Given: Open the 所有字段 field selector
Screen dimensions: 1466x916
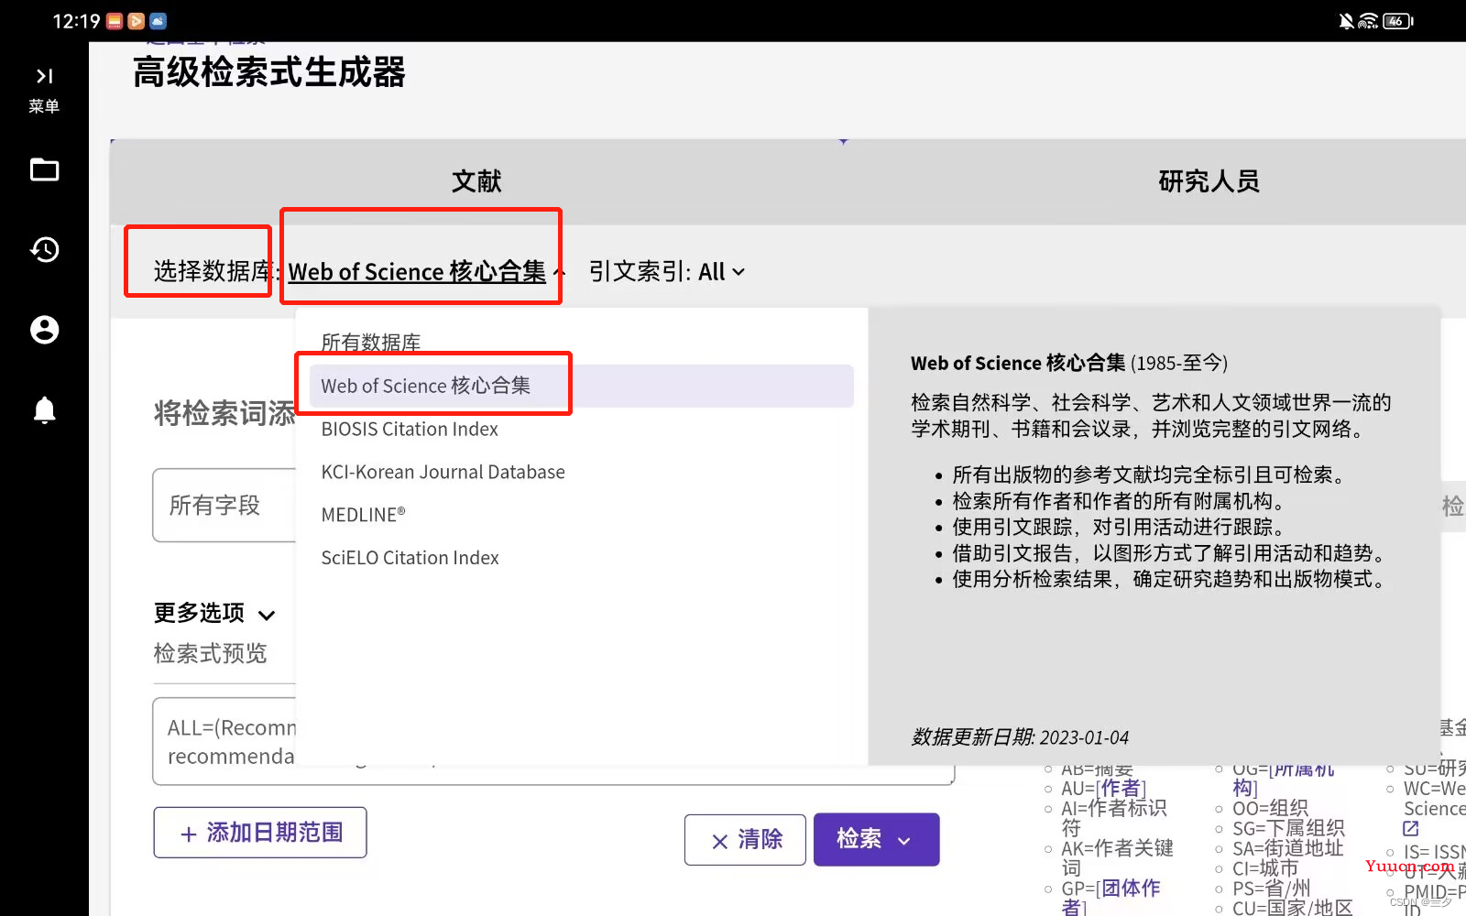Looking at the screenshot, I should pos(224,505).
